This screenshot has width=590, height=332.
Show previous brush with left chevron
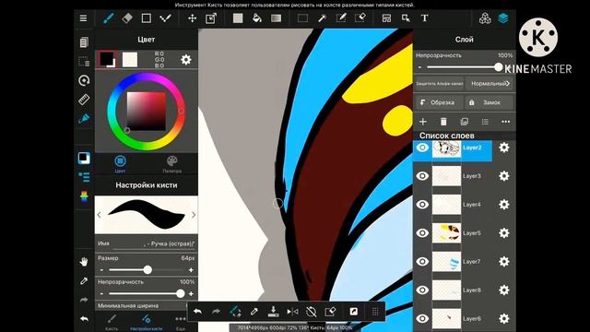coord(99,215)
